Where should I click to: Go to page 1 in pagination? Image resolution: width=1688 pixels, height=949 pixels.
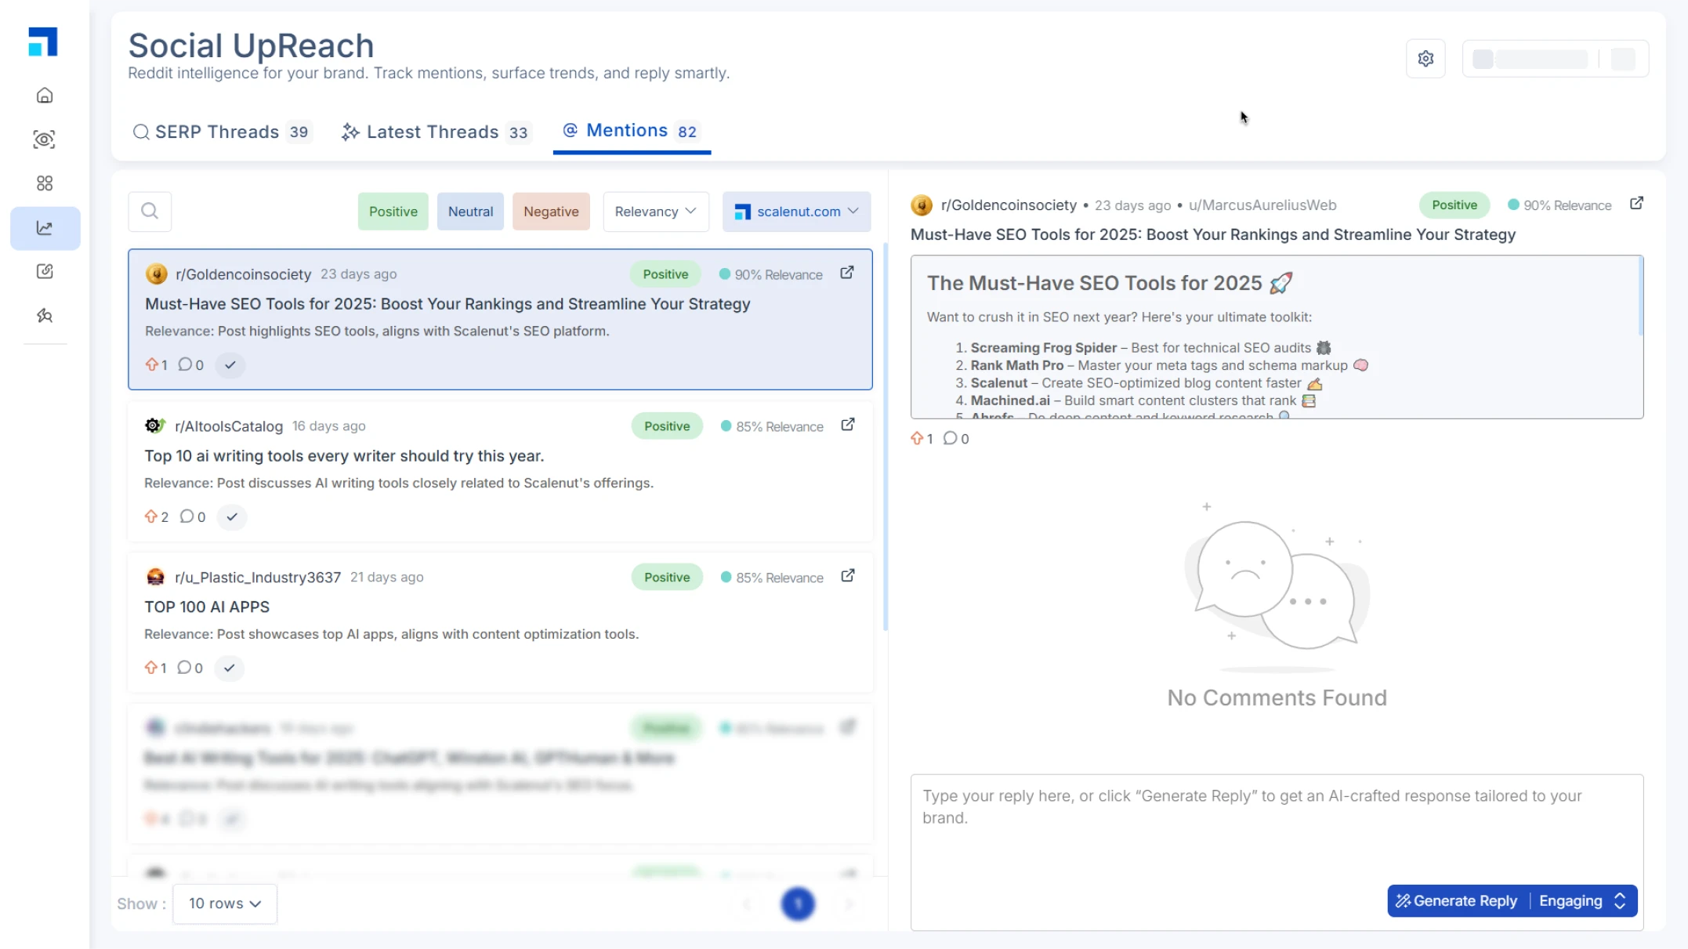[x=798, y=904]
